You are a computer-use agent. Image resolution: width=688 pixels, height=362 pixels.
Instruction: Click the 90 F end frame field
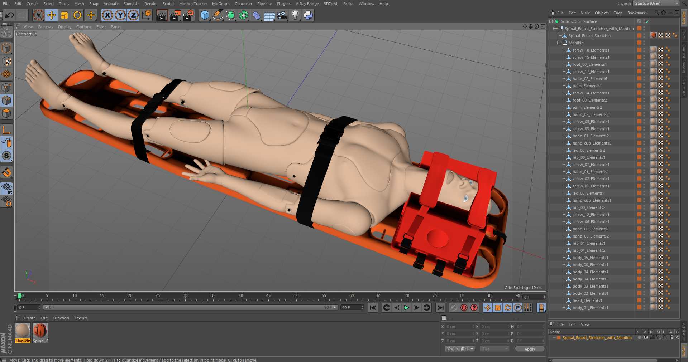click(x=352, y=308)
